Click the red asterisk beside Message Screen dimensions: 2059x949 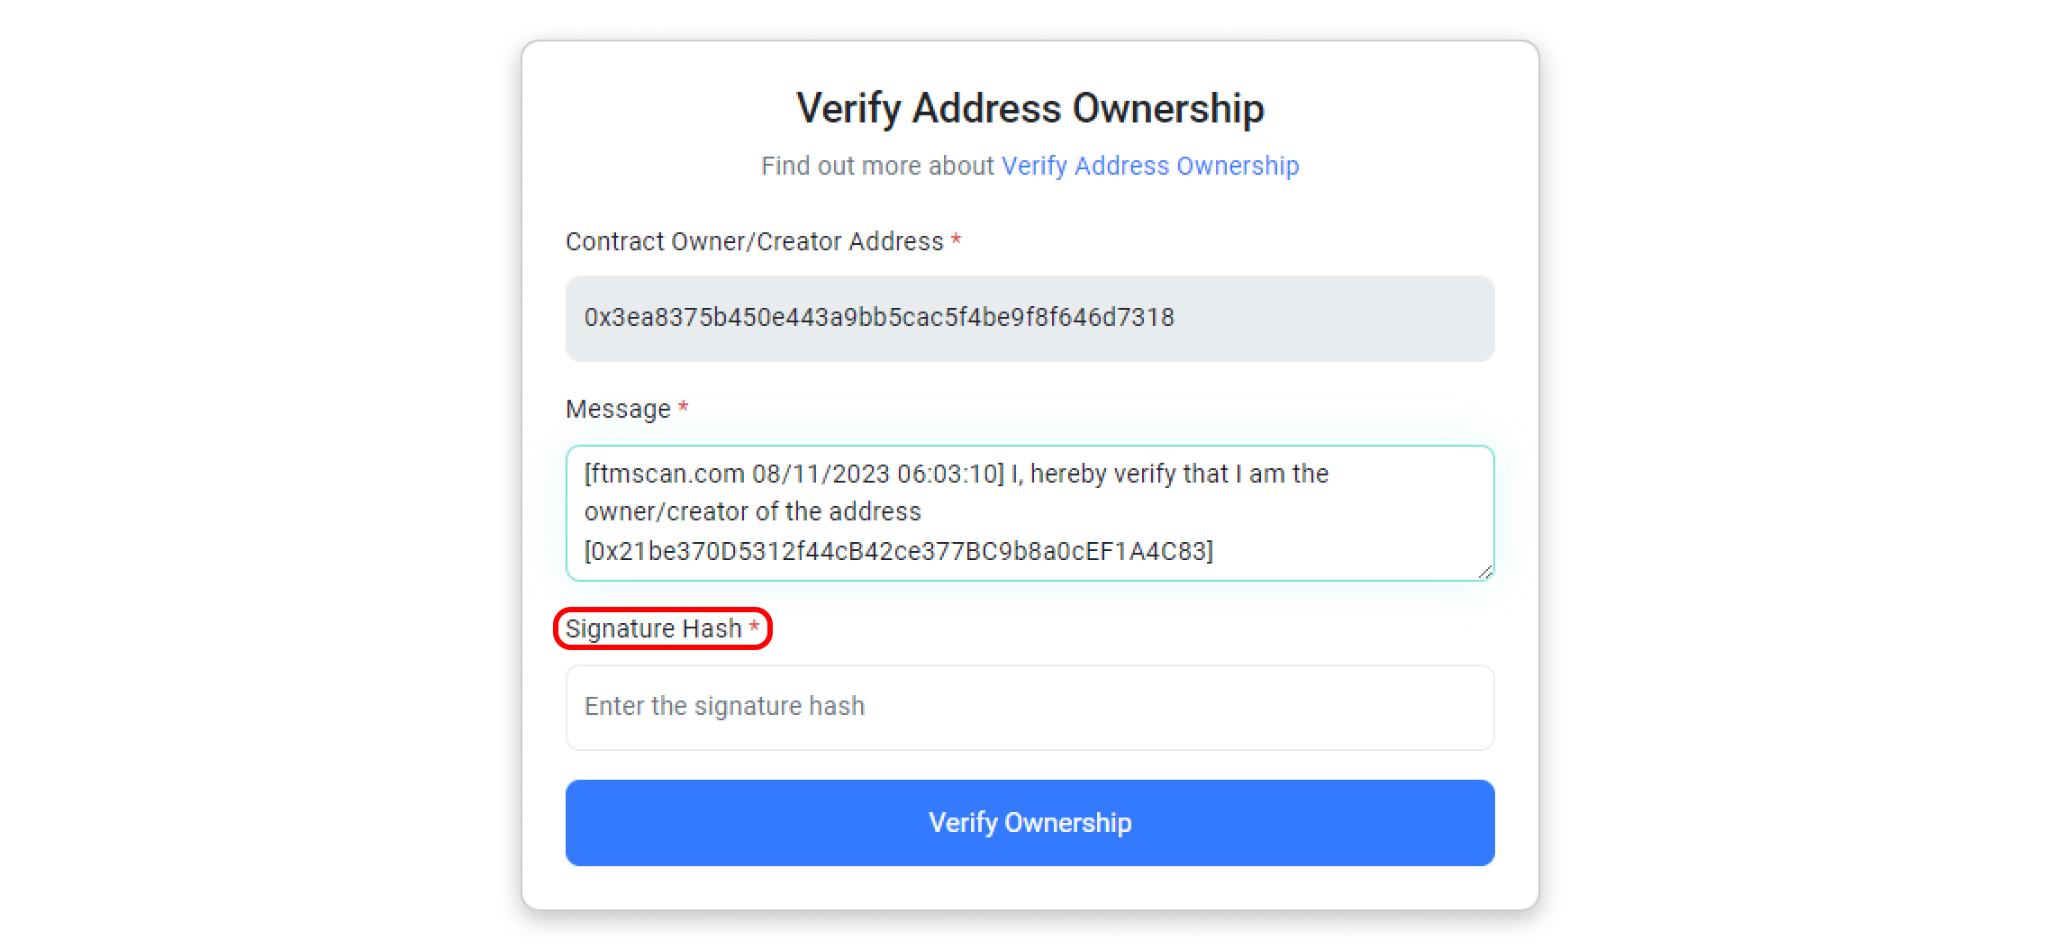pos(684,408)
